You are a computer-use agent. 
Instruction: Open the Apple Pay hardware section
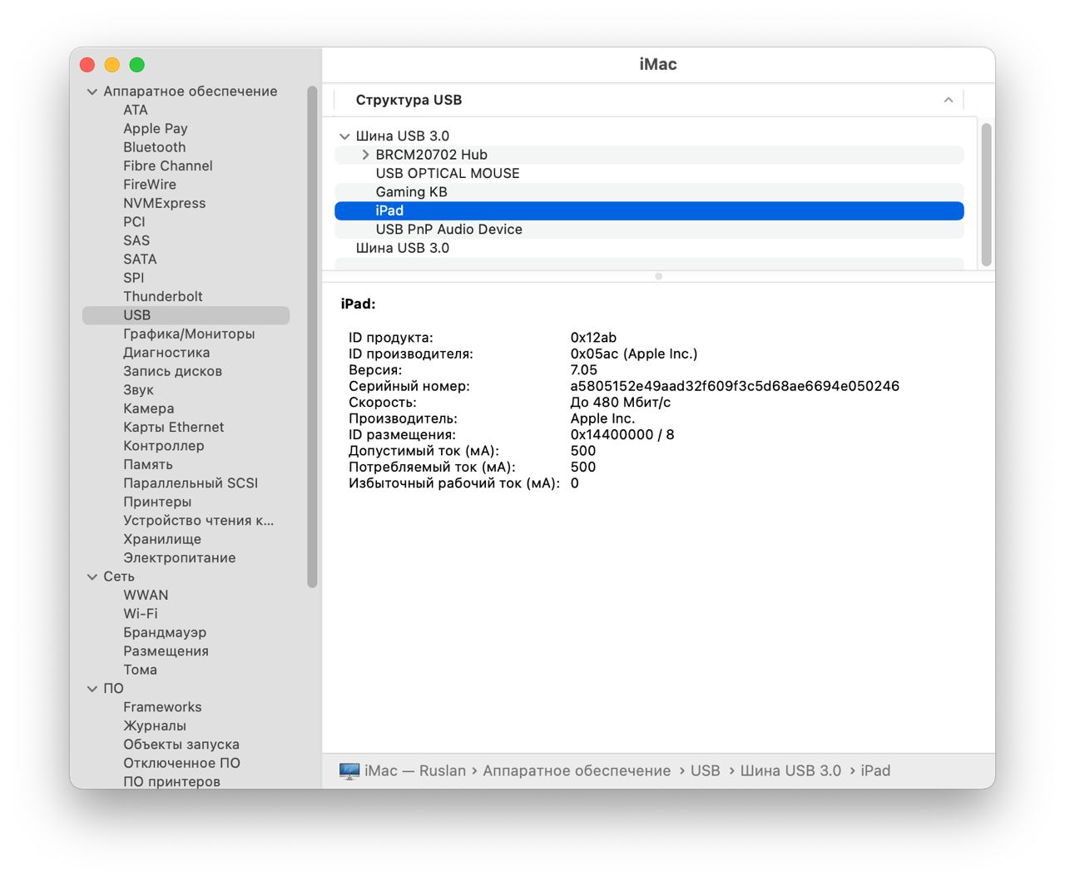pyautogui.click(x=156, y=129)
